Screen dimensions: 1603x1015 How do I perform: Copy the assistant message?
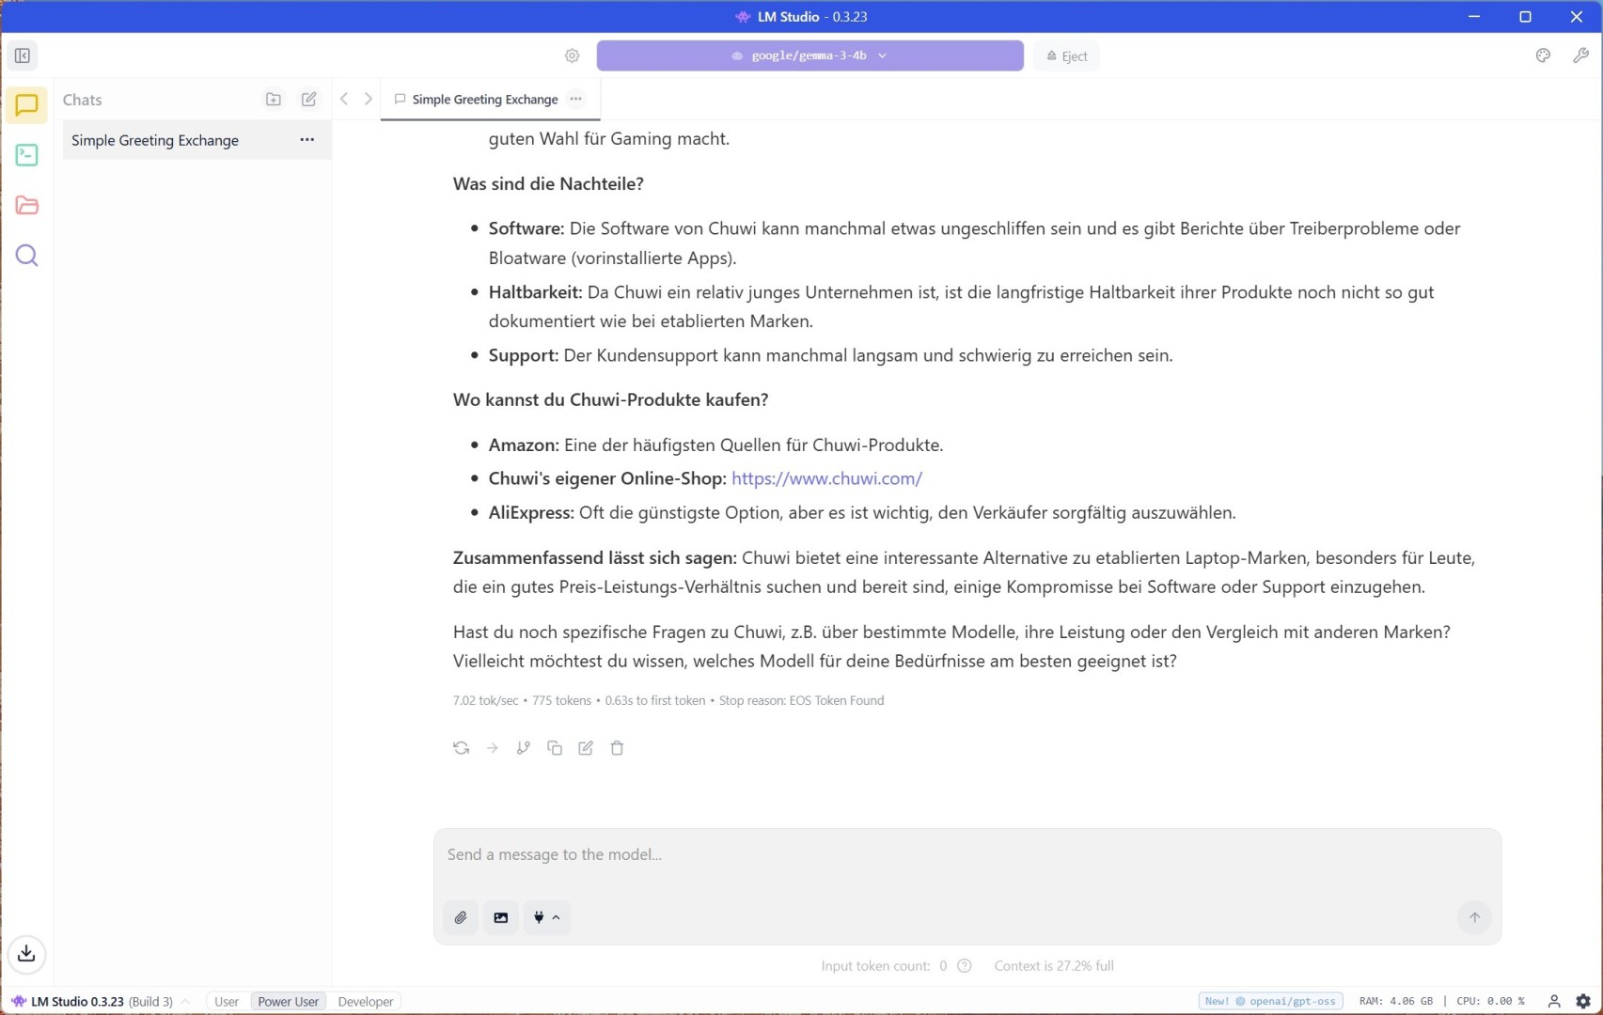click(555, 748)
